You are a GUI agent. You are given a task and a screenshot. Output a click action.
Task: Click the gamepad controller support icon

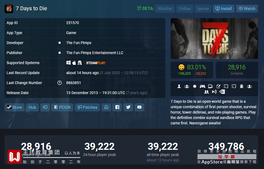202,87
